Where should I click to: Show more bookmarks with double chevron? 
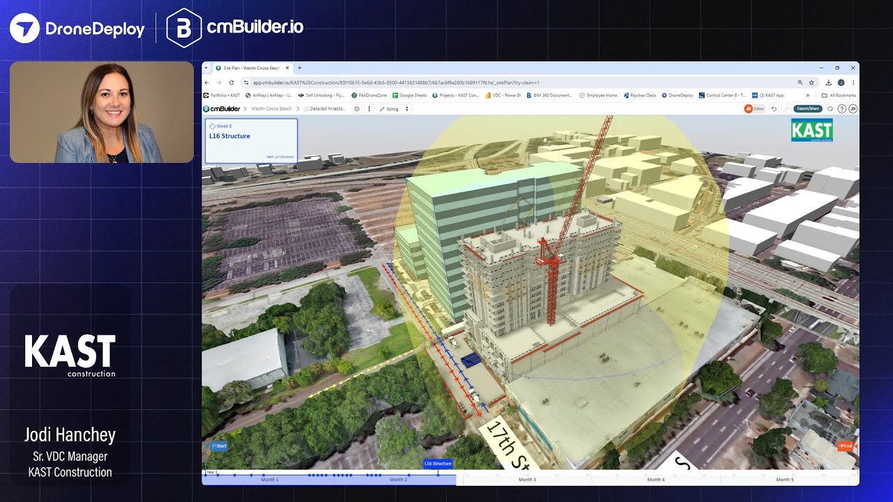(x=808, y=96)
